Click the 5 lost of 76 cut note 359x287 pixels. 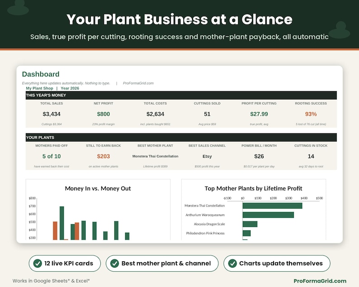(x=311, y=124)
